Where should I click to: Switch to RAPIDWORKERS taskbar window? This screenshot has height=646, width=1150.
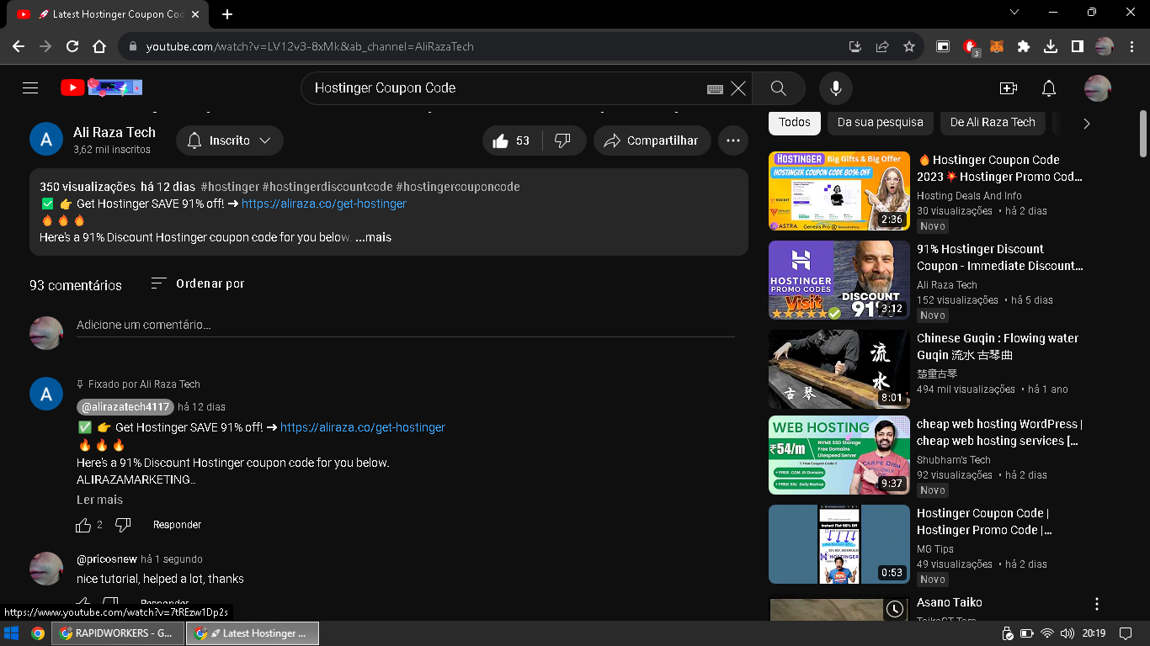click(117, 633)
